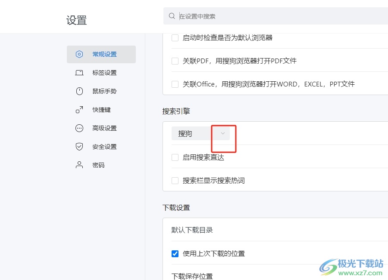The width and height of the screenshot is (388, 280).
Task: Click 启用搜索直达 label text
Action: tap(203, 157)
